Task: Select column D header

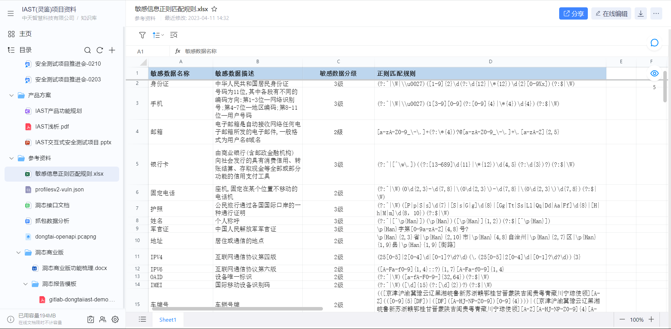Action: pos(490,61)
